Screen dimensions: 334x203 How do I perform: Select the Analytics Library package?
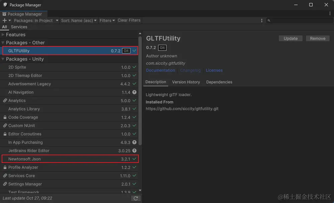coord(69,109)
